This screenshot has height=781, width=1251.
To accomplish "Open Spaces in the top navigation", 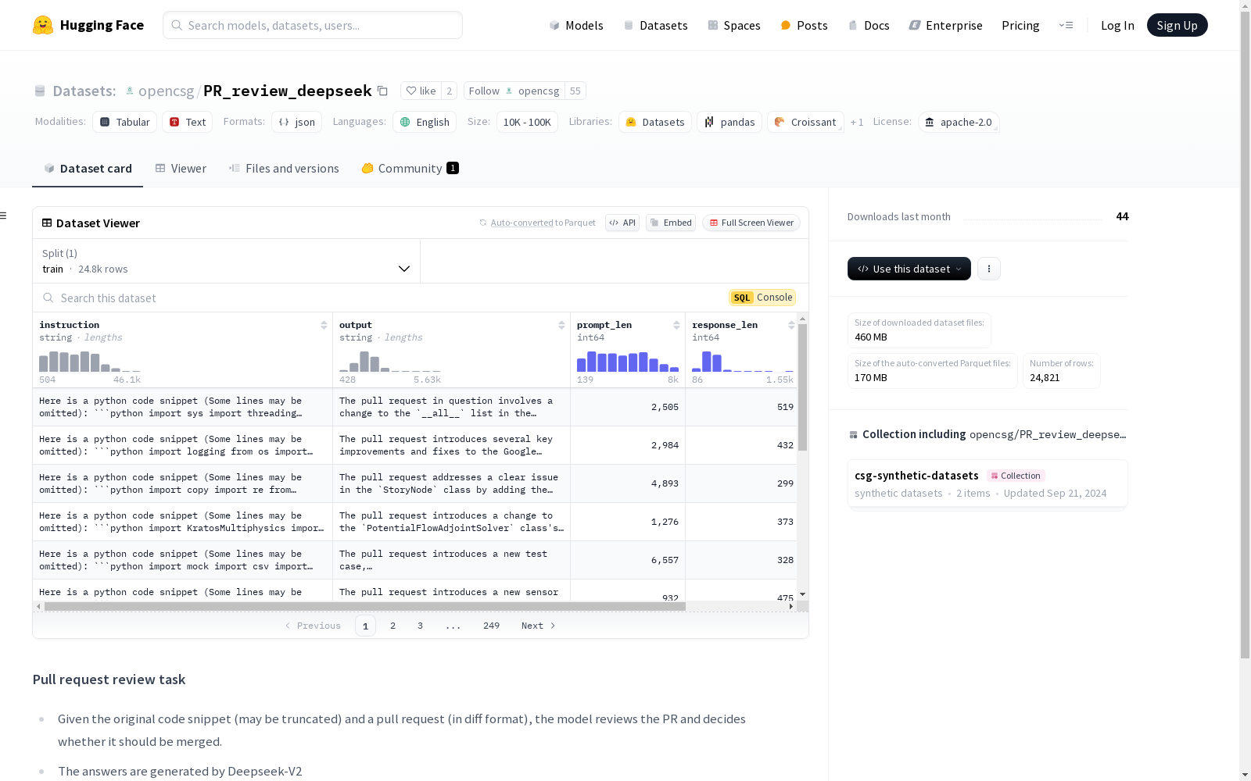I will 734,25.
